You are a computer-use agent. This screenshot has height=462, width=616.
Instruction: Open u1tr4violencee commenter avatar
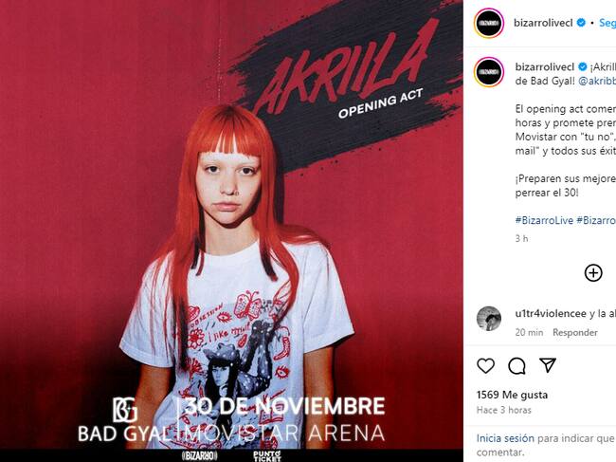(489, 319)
